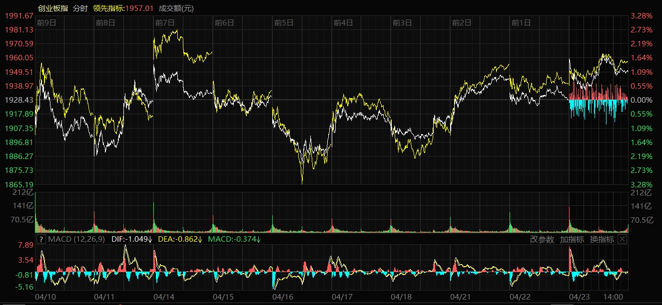This screenshot has height=305, width=662.
Task: Jump to the 04/17 date marker
Action: pyautogui.click(x=343, y=297)
